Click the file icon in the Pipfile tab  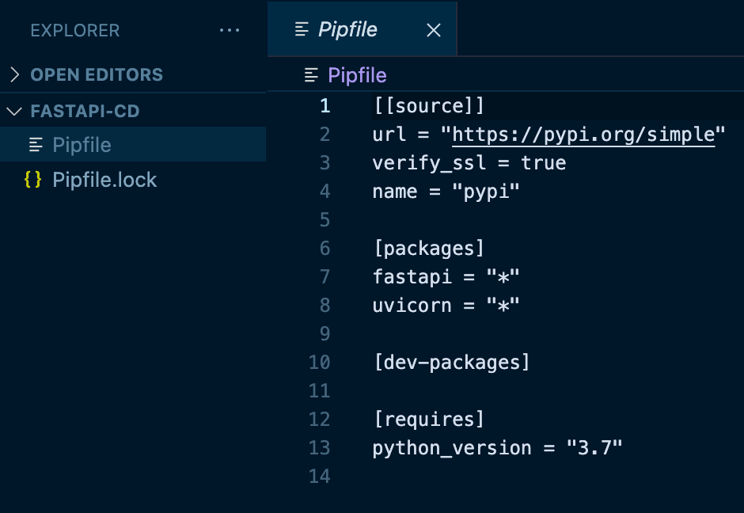[302, 30]
